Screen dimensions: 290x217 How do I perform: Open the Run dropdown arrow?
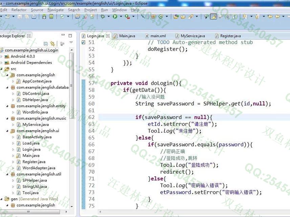[121, 17]
